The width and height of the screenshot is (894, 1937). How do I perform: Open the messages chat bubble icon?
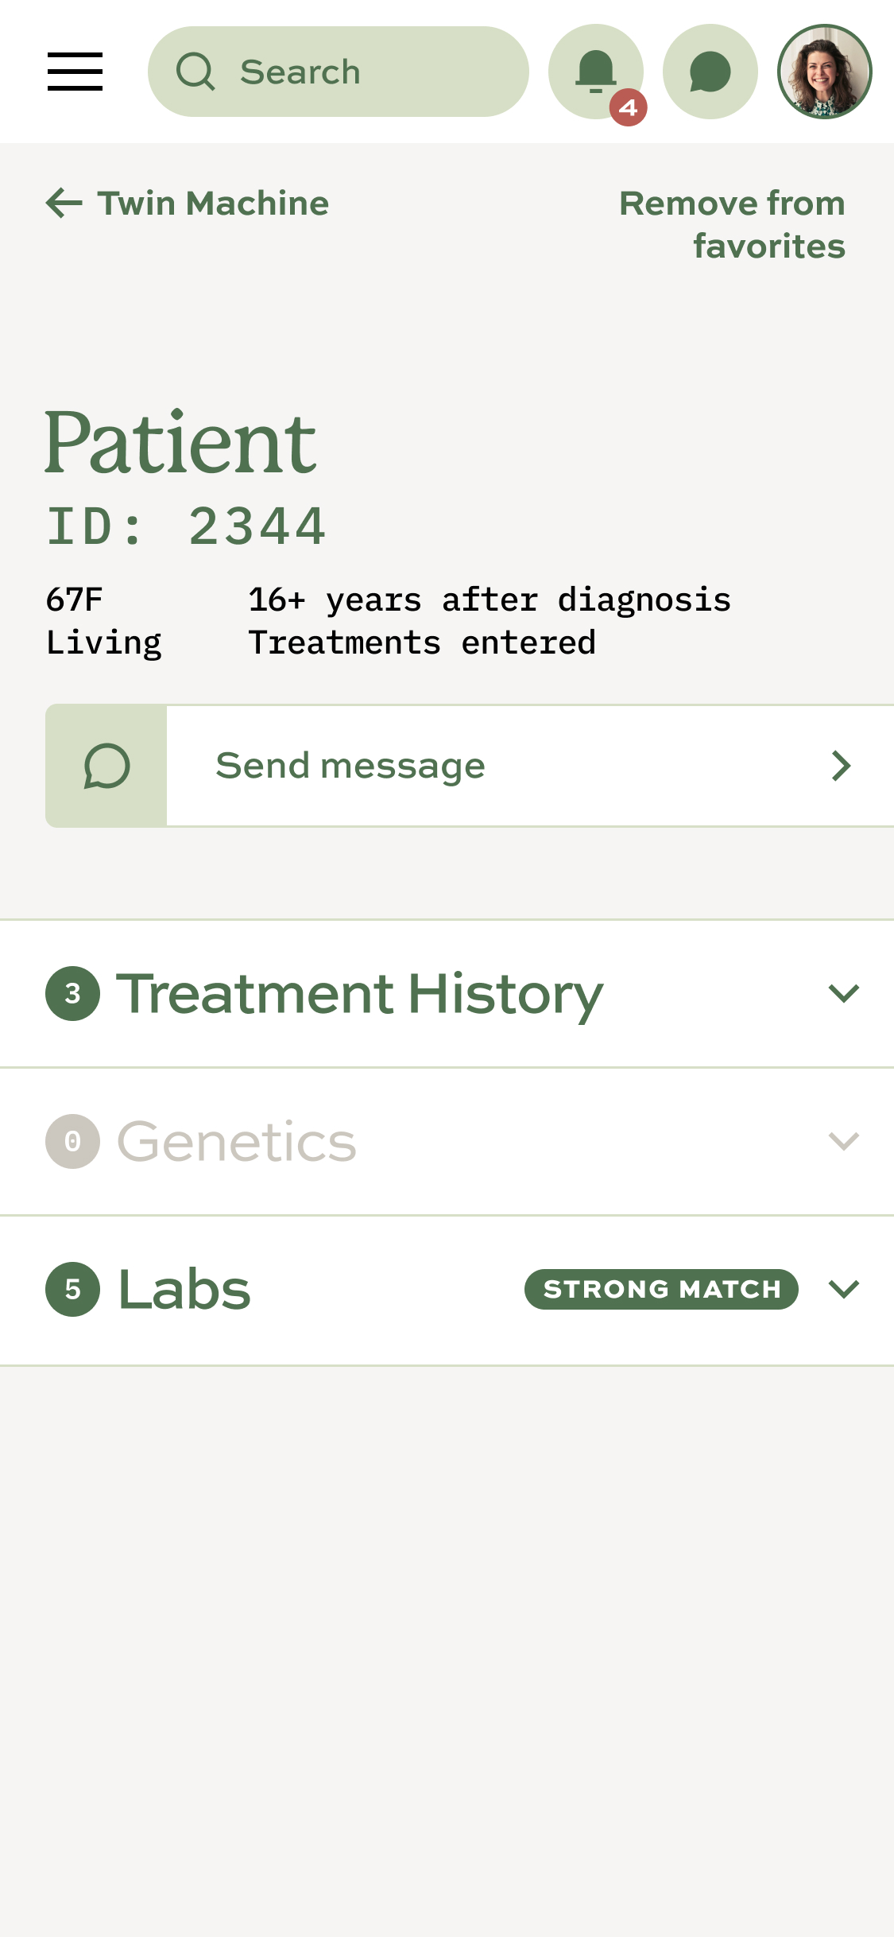coord(710,72)
